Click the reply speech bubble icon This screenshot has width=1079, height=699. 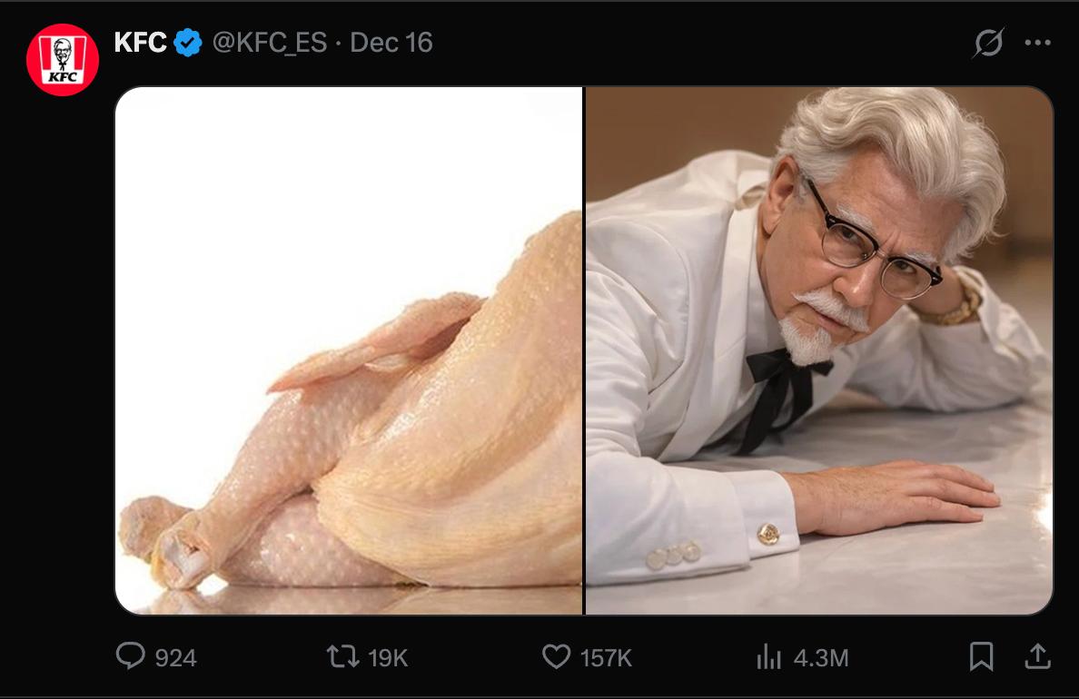pyautogui.click(x=131, y=656)
